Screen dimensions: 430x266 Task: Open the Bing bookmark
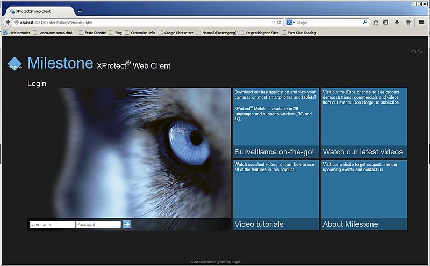(116, 33)
